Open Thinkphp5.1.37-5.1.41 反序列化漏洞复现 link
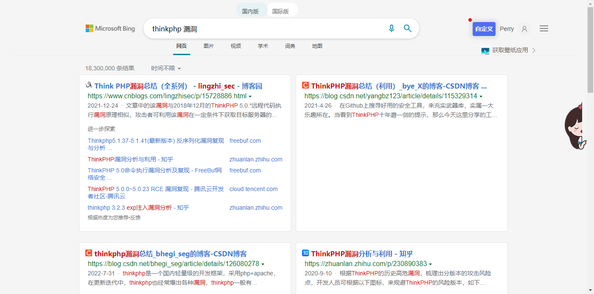 coord(156,144)
